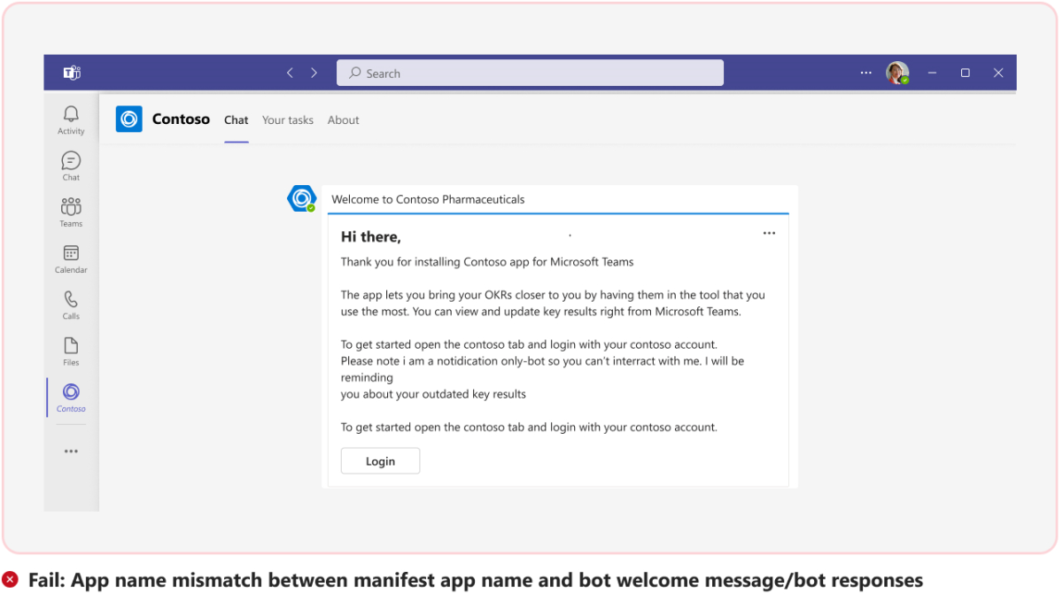Click the Contoso app icon next to its name

point(128,119)
